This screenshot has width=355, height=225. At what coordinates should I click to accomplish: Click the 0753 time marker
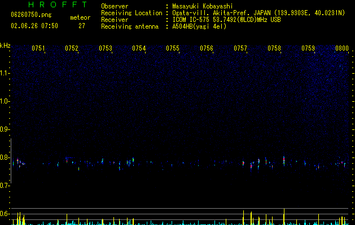click(106, 48)
